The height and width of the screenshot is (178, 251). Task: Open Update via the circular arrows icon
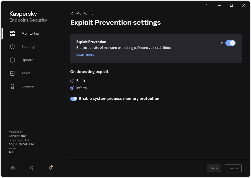tap(12, 60)
